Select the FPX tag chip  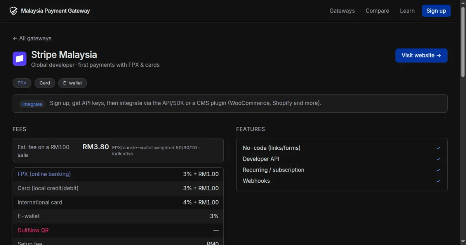pyautogui.click(x=22, y=83)
